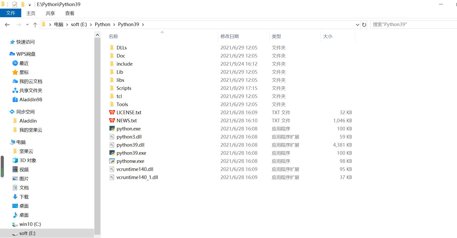Click the python3.dll file icon
457x238 pixels.
112,137
